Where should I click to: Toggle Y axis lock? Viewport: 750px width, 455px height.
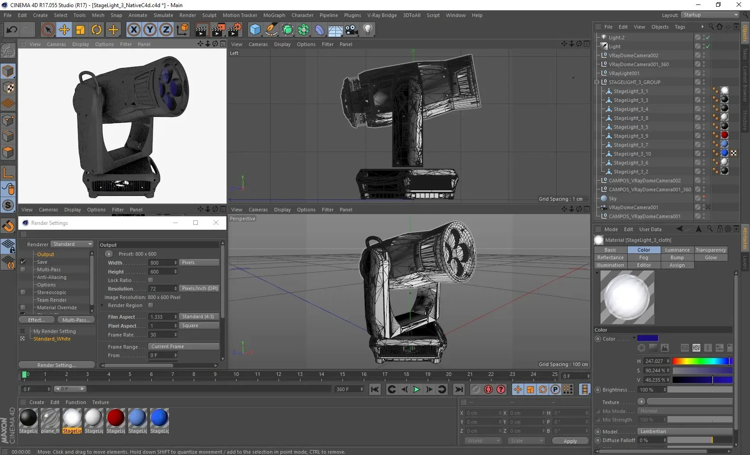pyautogui.click(x=150, y=30)
